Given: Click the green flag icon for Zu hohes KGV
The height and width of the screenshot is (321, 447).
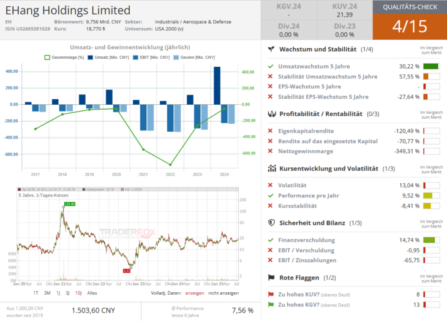Looking at the screenshot, I should pyautogui.click(x=271, y=304).
